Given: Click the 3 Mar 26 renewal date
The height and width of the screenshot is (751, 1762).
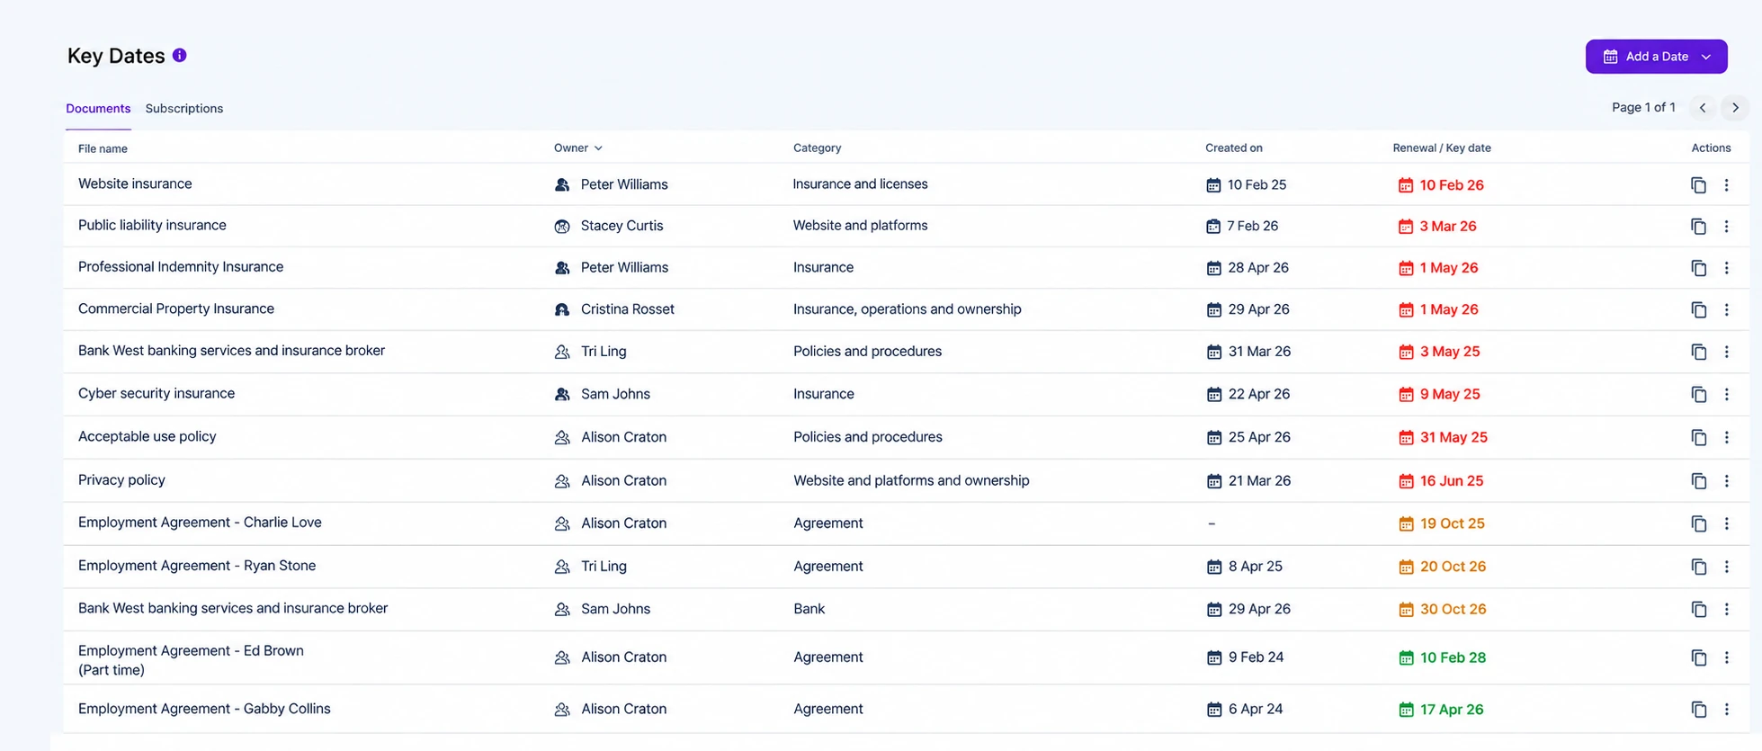Looking at the screenshot, I should click(1448, 226).
